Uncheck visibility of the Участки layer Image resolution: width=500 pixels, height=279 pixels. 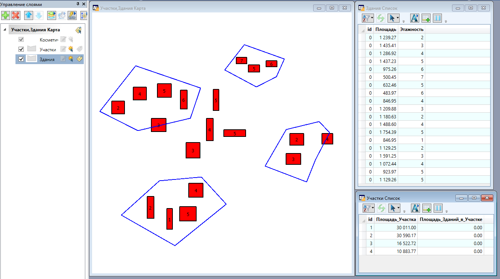tap(21, 49)
